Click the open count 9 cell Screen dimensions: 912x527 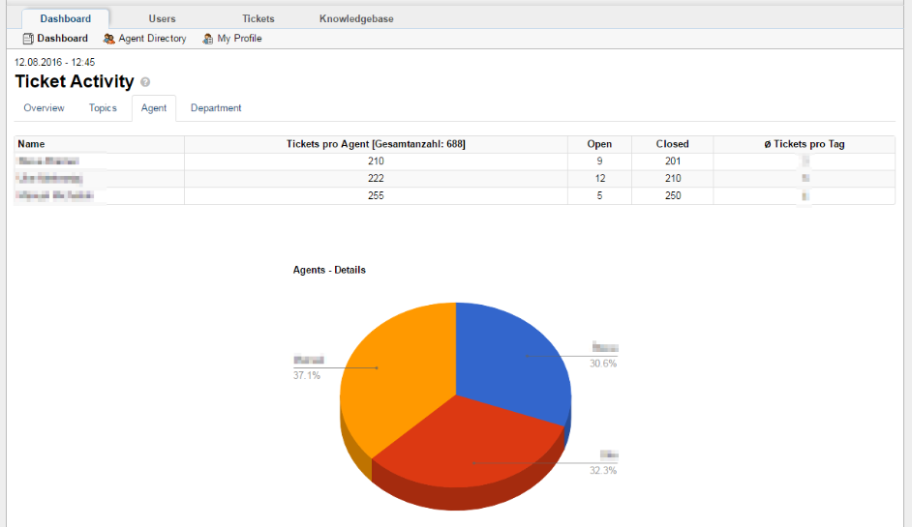[599, 161]
